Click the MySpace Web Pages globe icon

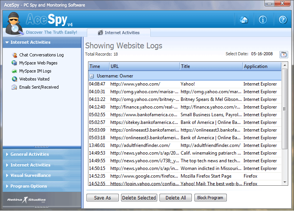click(14, 63)
